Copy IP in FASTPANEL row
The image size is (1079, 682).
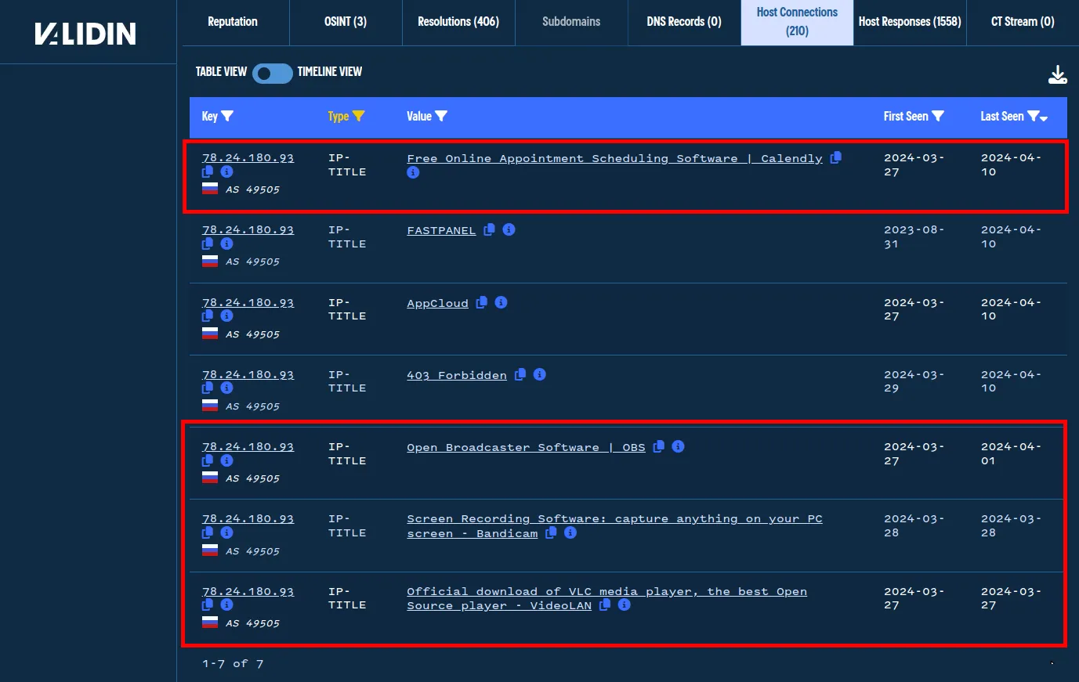tap(208, 244)
